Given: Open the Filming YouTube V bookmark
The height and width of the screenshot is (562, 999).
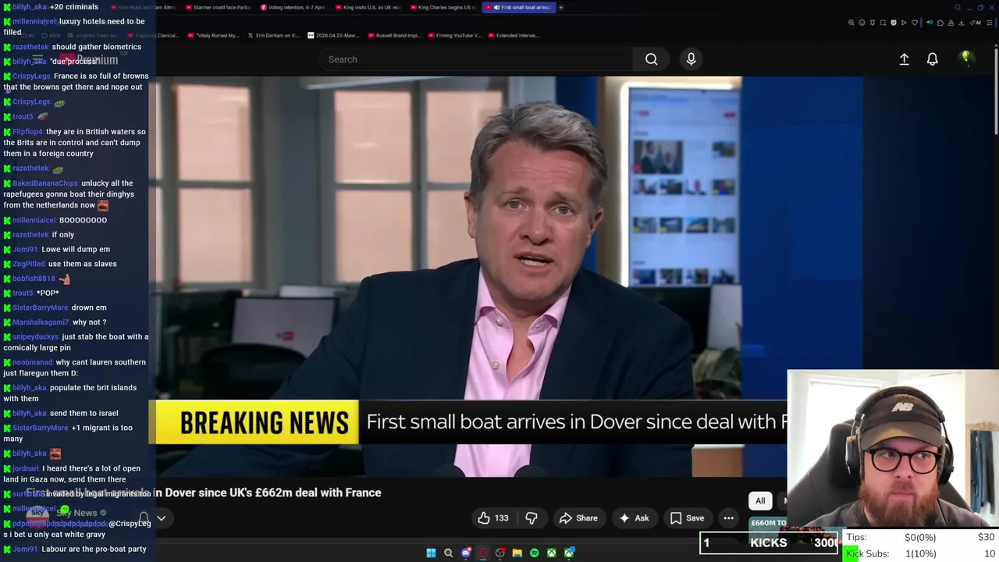Looking at the screenshot, I should pyautogui.click(x=454, y=35).
